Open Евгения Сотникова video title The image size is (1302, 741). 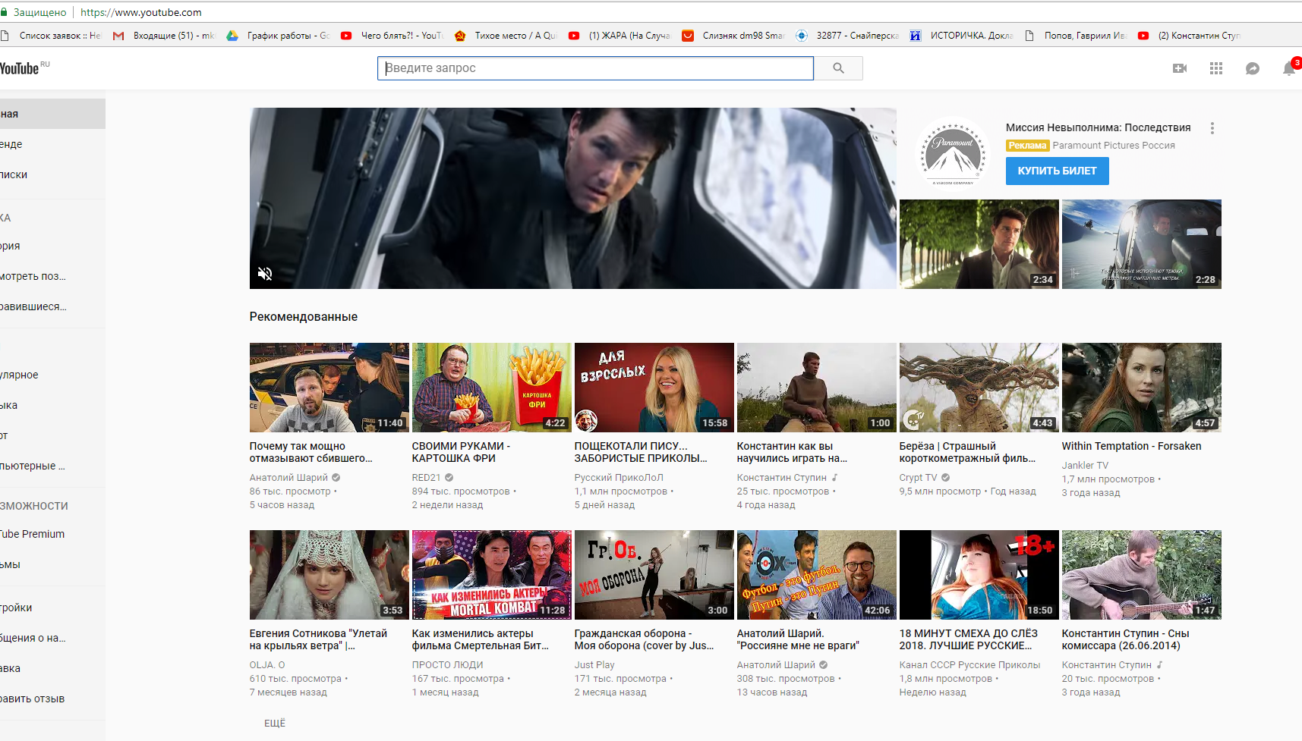[x=318, y=639]
